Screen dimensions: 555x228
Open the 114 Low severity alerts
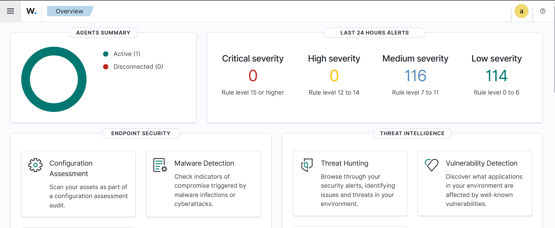[x=496, y=76]
